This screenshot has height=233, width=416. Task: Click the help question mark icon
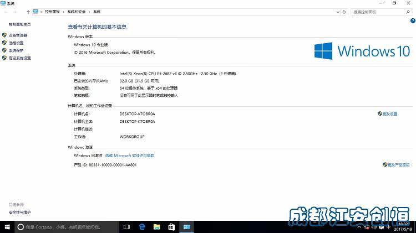coord(413,20)
